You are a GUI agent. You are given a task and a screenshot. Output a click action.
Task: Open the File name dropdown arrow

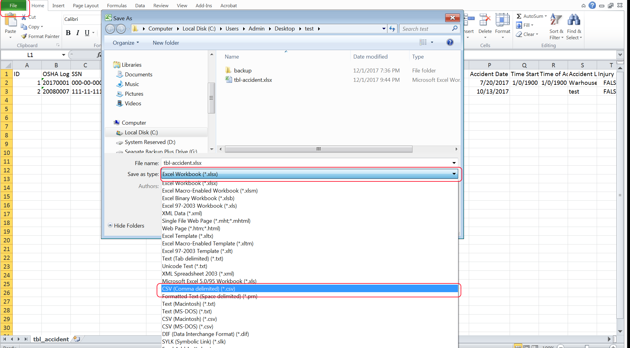coord(454,163)
